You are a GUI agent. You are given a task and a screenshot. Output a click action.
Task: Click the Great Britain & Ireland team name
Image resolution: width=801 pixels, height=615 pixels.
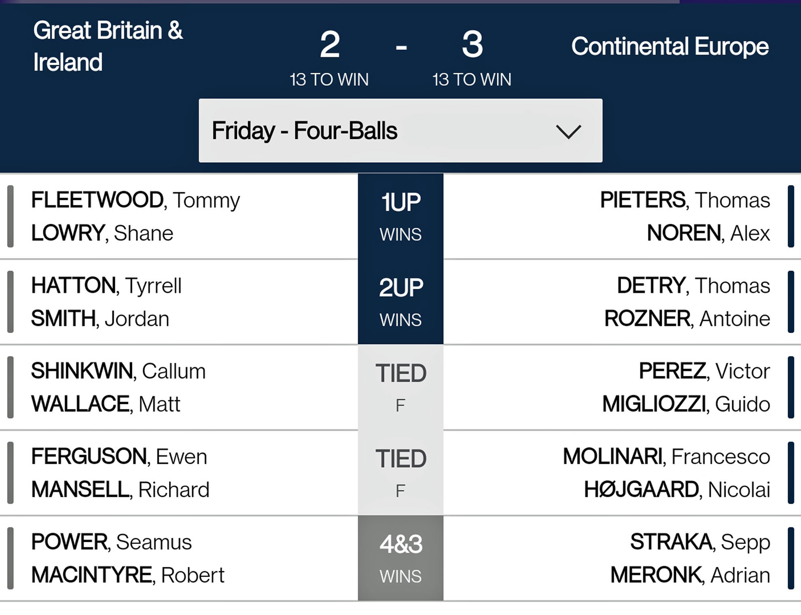tap(108, 46)
